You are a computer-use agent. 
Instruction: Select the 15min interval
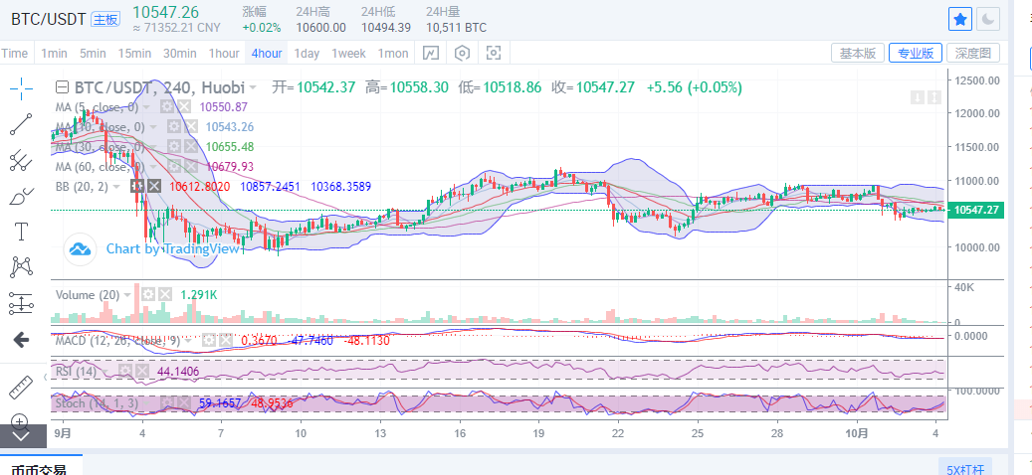coord(135,54)
